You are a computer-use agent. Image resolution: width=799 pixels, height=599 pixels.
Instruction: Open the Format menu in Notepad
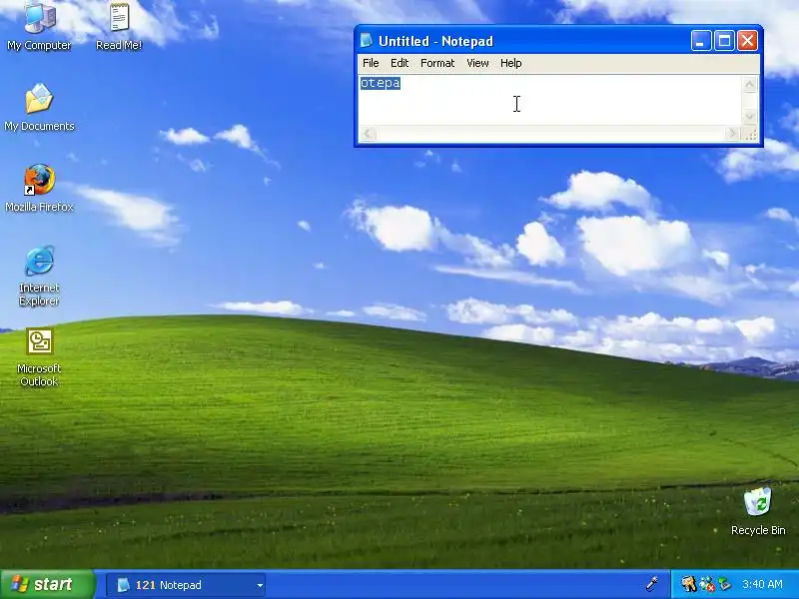pyautogui.click(x=437, y=63)
